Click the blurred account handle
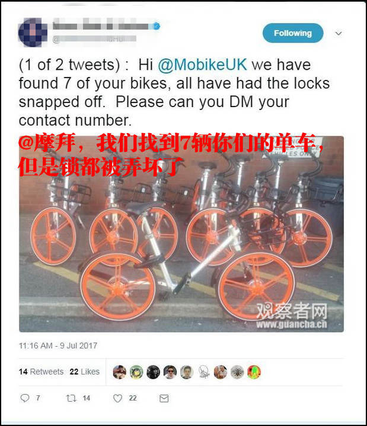 pyautogui.click(x=94, y=39)
